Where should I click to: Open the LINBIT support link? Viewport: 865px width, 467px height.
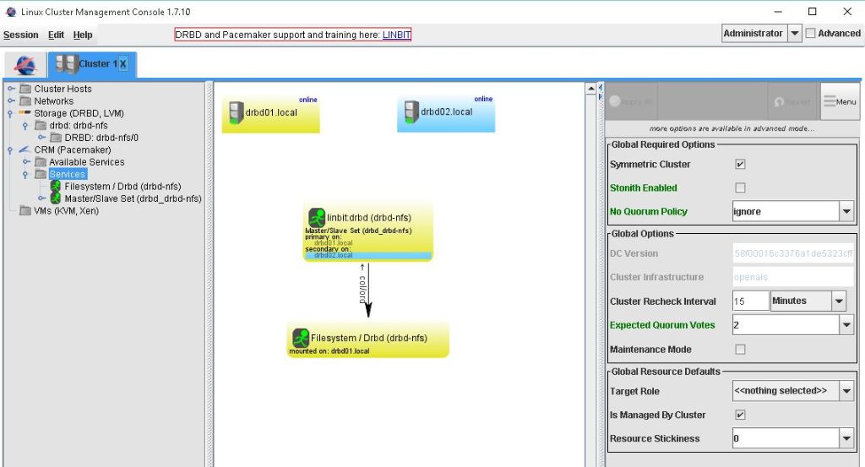(396, 35)
